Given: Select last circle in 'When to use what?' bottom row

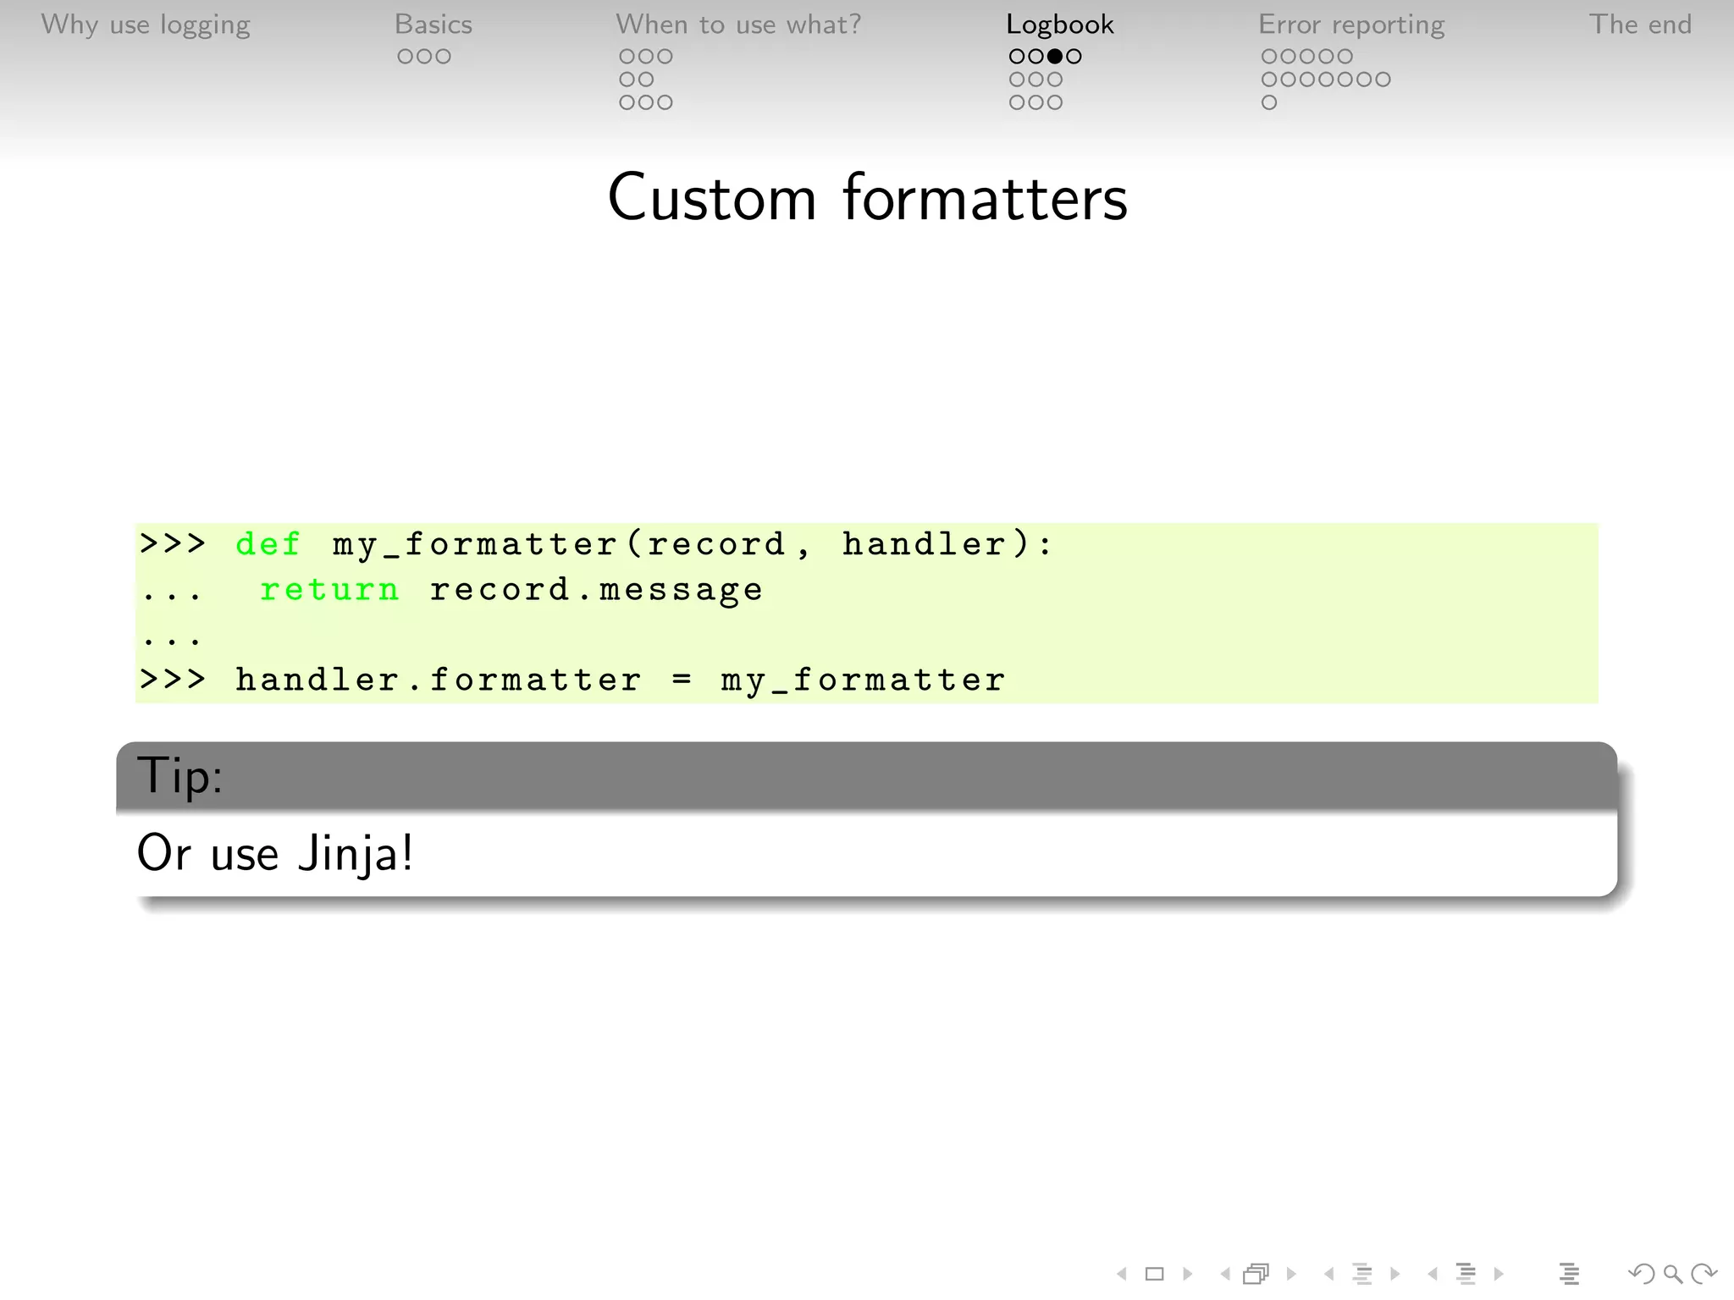Looking at the screenshot, I should pyautogui.click(x=665, y=102).
